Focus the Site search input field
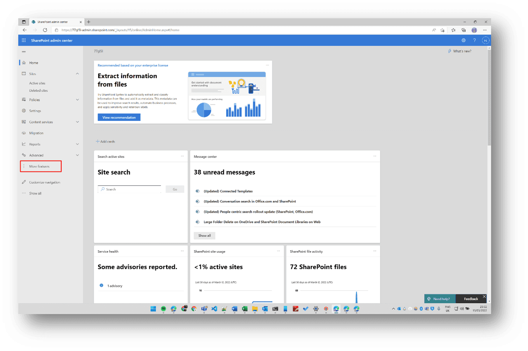This screenshot has width=528, height=351. pos(129,189)
